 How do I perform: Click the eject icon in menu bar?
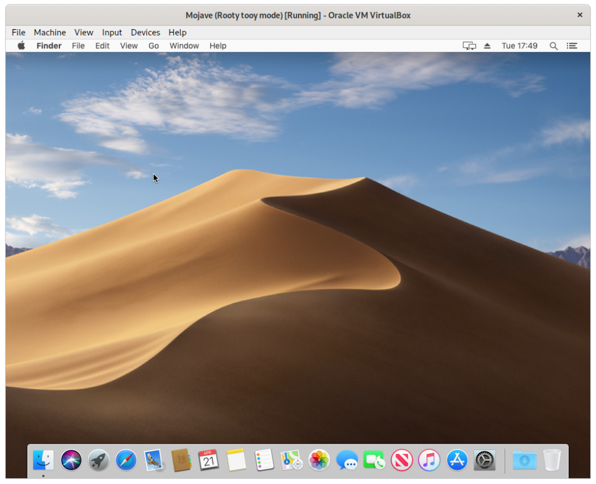(x=488, y=45)
